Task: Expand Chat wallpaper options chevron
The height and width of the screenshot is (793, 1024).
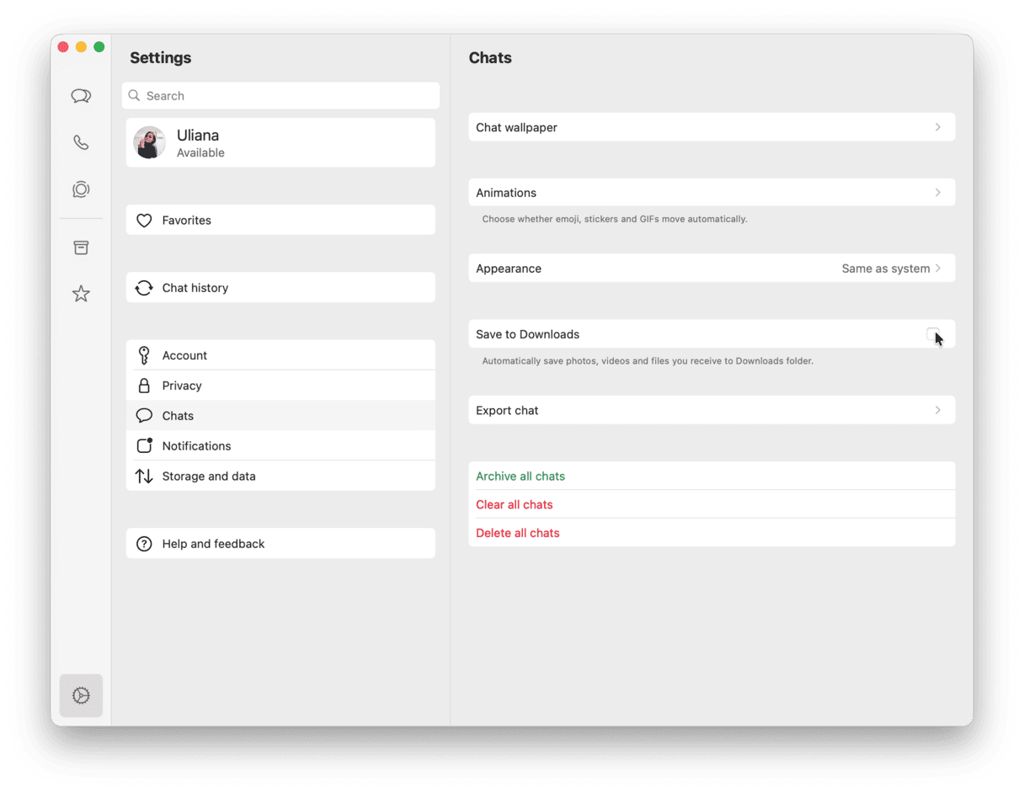Action: coord(937,127)
